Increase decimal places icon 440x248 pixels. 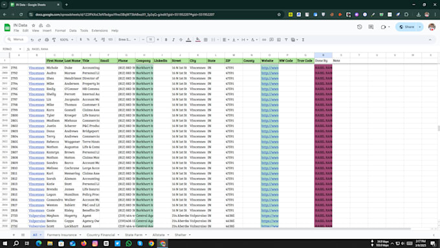103,39
